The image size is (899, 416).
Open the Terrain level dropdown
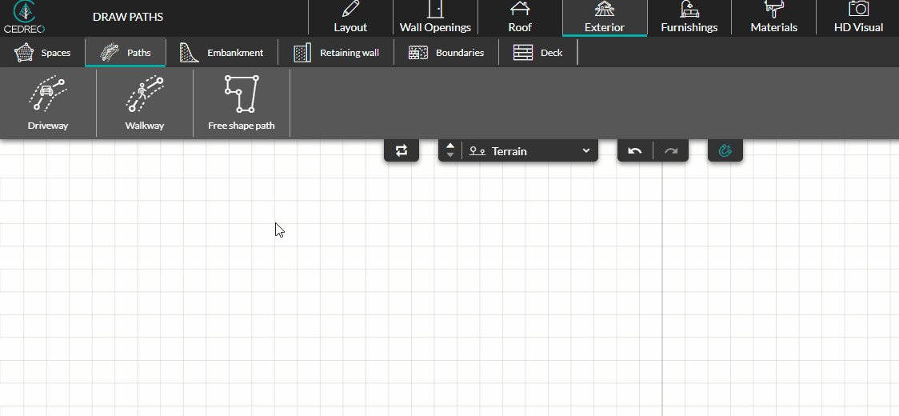pos(529,150)
